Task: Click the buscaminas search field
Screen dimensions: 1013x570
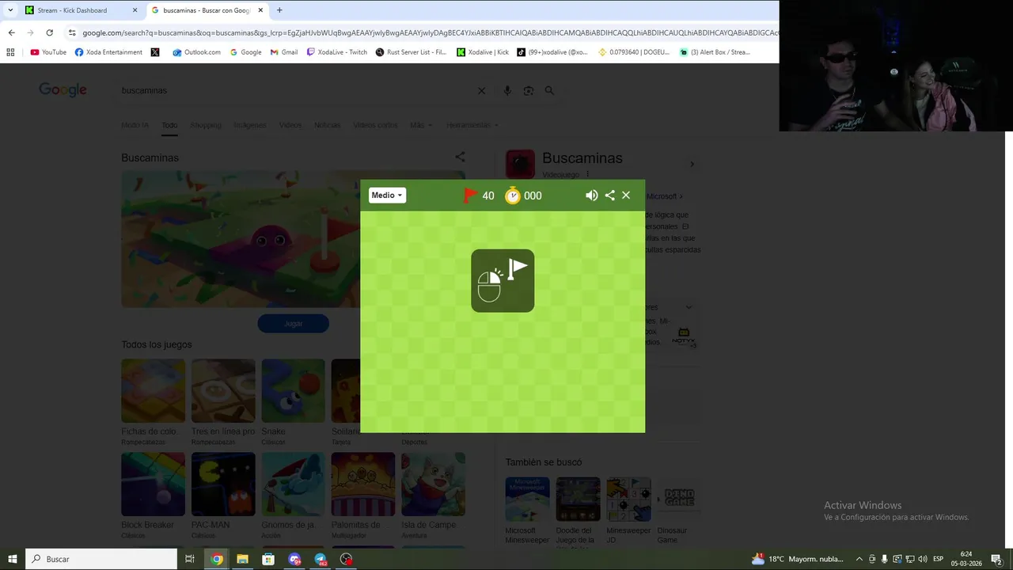Action: 293,90
